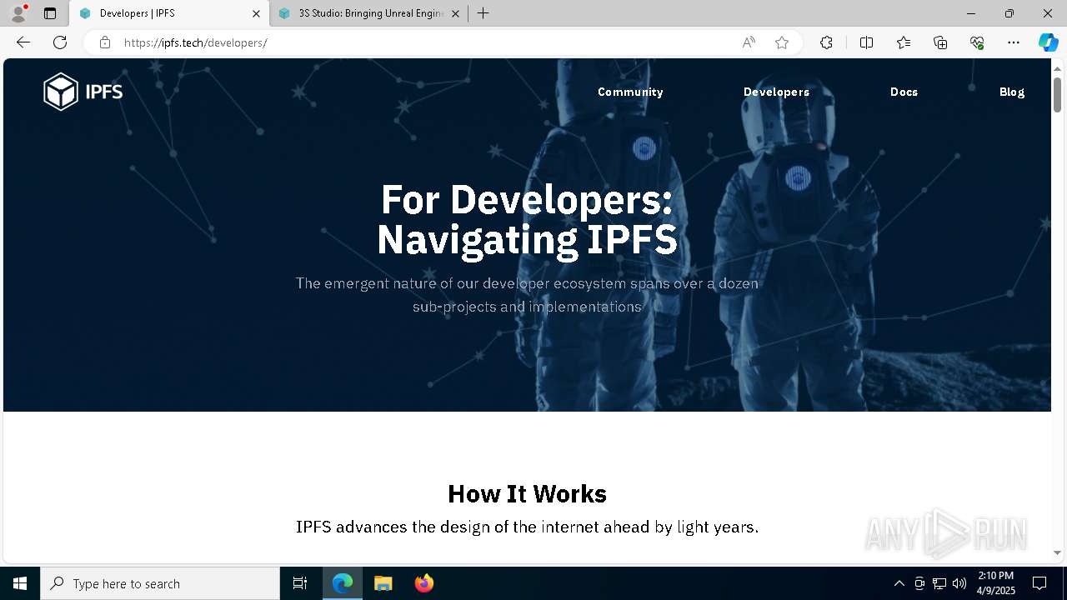1067x600 pixels.
Task: Open the Community nav menu item
Action: [x=630, y=92]
